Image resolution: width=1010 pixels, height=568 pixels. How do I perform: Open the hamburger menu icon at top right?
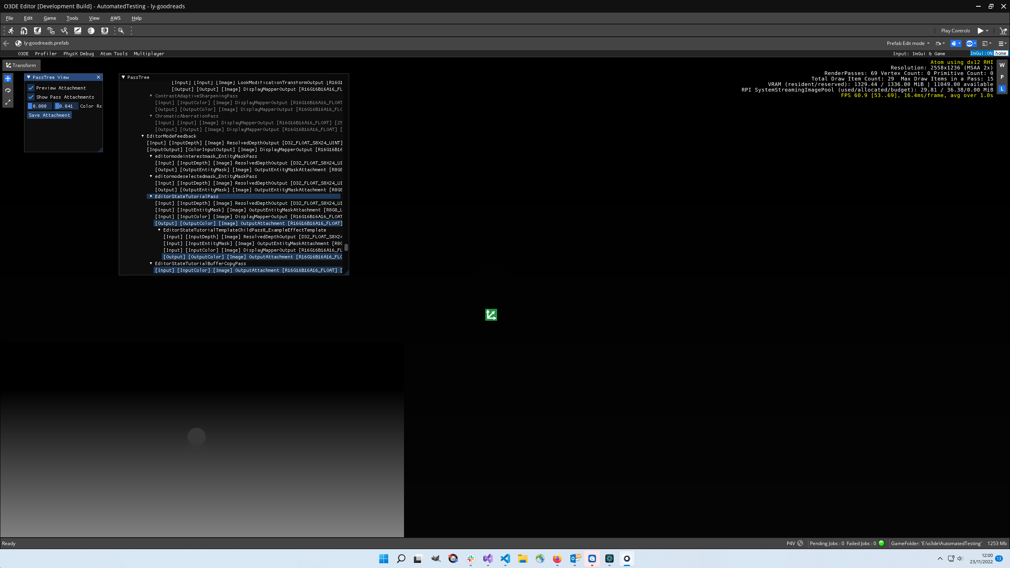pyautogui.click(x=1001, y=44)
